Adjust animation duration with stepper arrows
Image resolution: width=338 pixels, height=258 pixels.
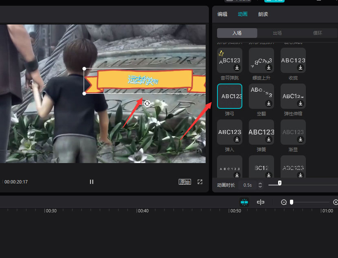pyautogui.click(x=260, y=185)
